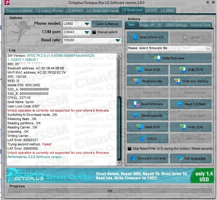Toggle the Manual select checkbox

coord(94,32)
